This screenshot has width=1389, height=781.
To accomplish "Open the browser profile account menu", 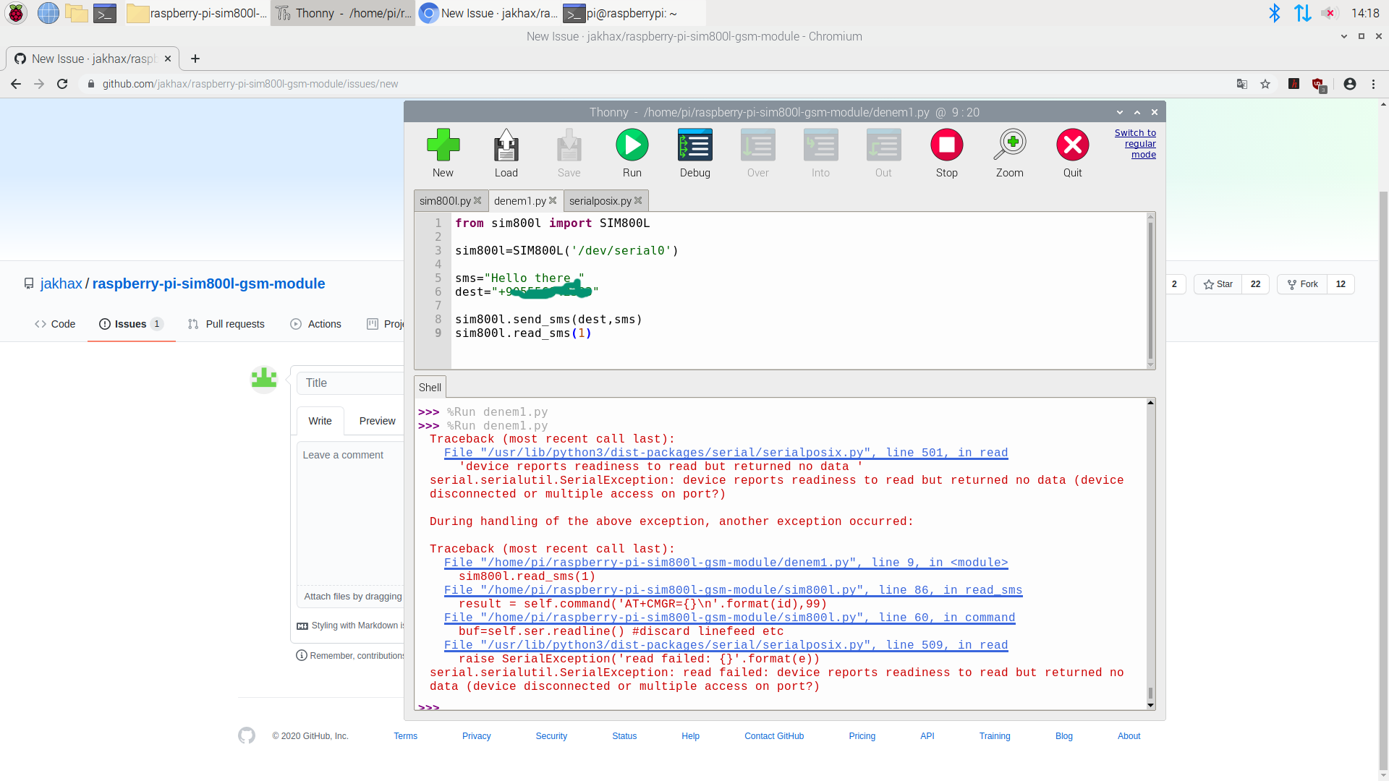I will [1349, 84].
